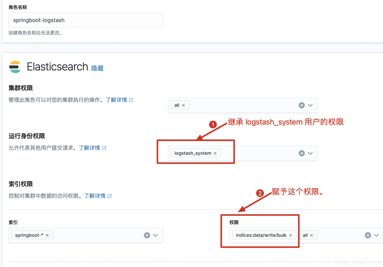Click the 集群权限 heading text
The width and height of the screenshot is (383, 267).
[21, 88]
